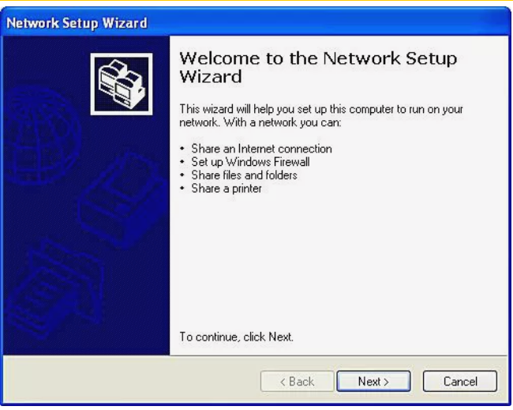Click the faded folder documents watermark

pos(54,290)
